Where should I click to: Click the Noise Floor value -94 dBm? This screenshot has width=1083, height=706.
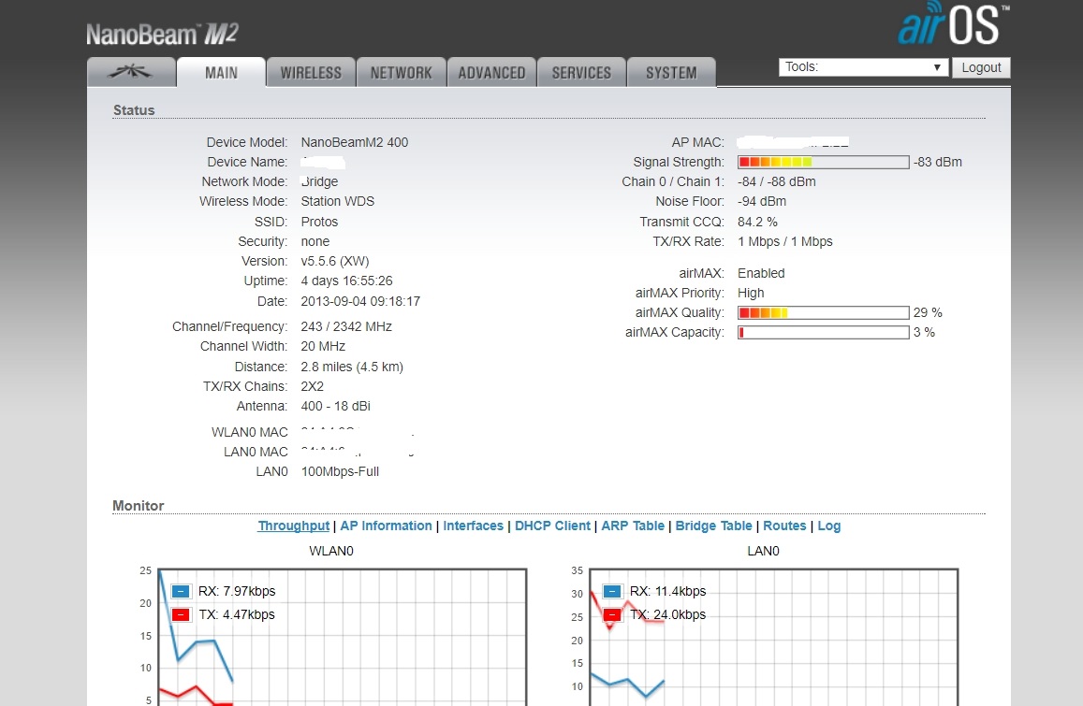click(x=762, y=202)
